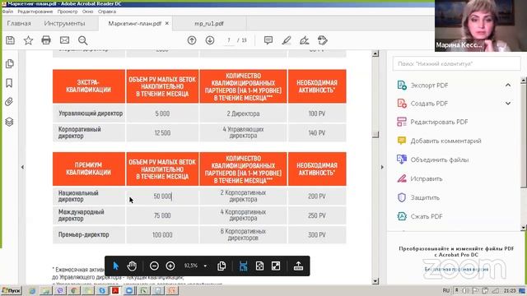Open the Справка menu
The height and width of the screenshot is (296, 527).
107,12
